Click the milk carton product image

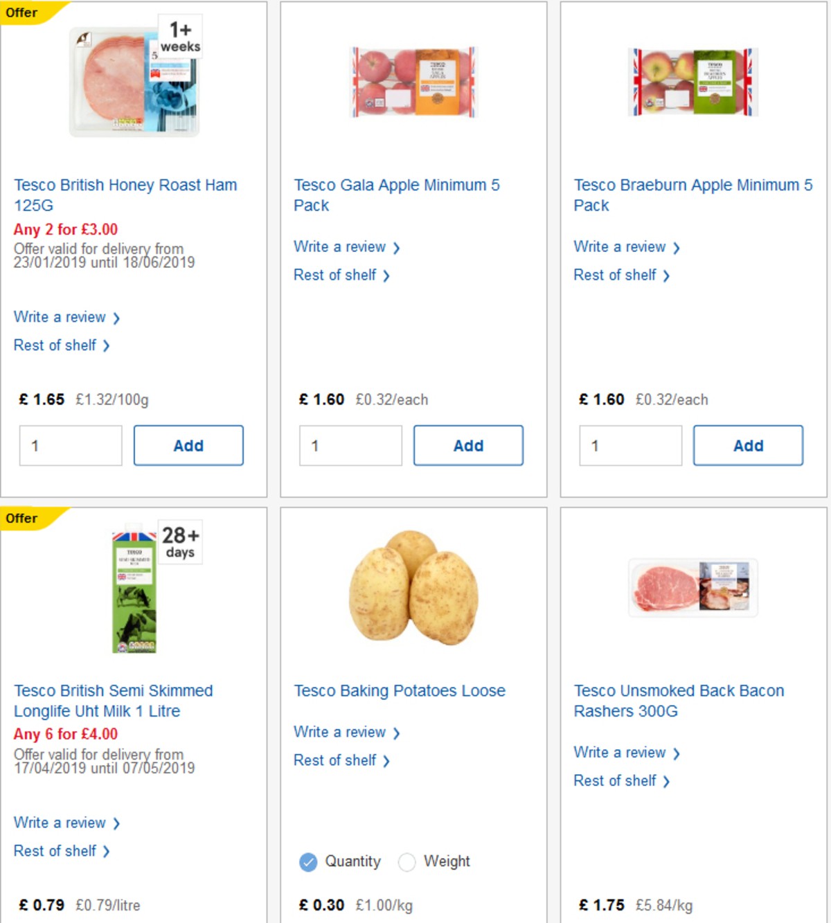pos(136,592)
